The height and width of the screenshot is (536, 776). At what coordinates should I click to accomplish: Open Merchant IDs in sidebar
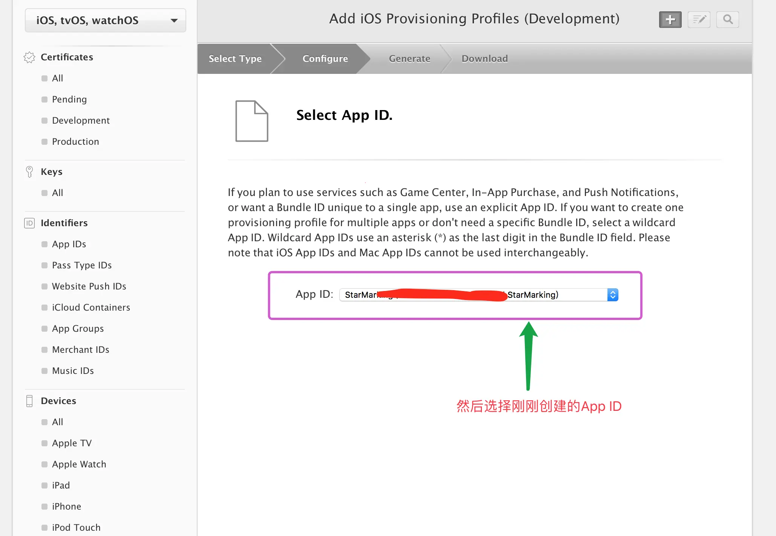pos(81,350)
